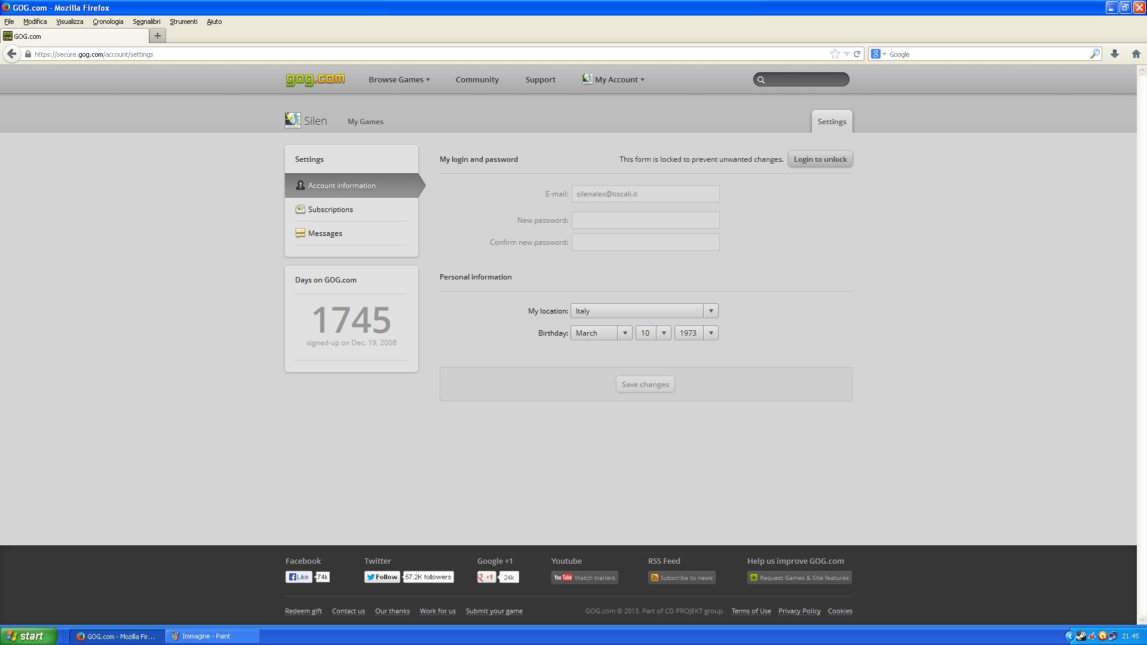Click the Our thanks footer link

click(x=392, y=611)
